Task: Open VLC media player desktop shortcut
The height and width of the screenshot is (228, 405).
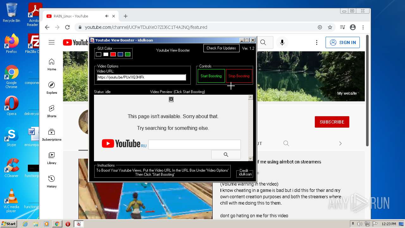Action: click(11, 201)
